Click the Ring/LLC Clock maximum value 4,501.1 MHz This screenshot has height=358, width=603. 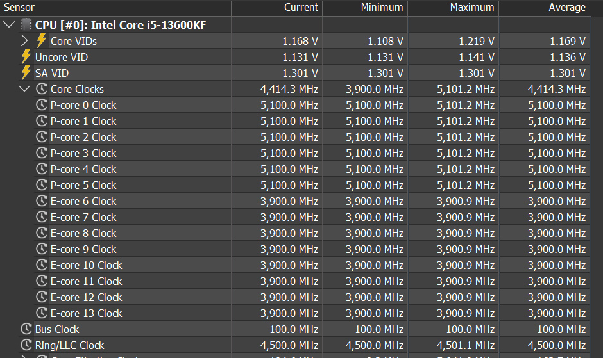(466, 345)
